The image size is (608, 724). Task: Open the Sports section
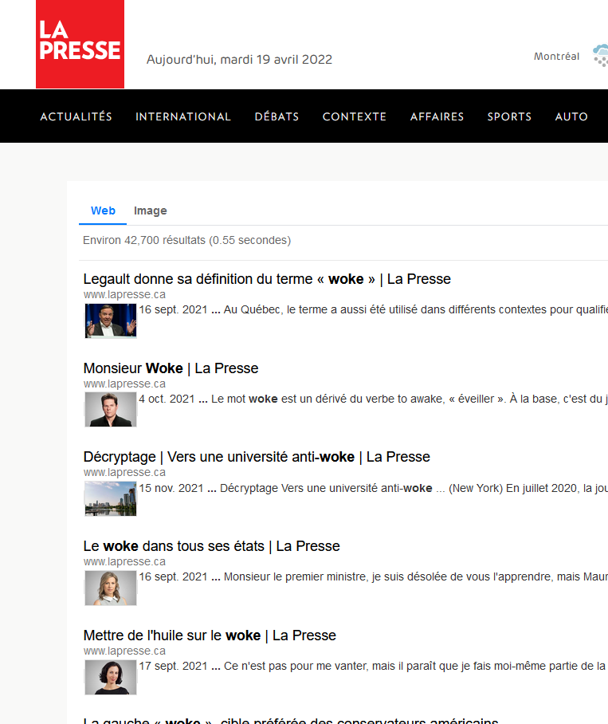click(x=509, y=116)
